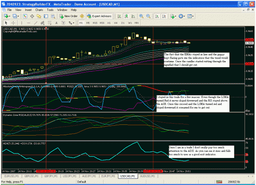The width and height of the screenshot is (256, 185).
Task: Open the View menu
Action: click(x=18, y=10)
